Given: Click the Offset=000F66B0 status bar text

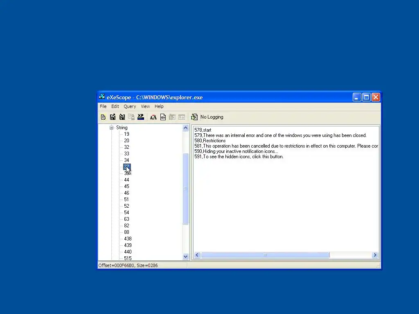Looking at the screenshot, I should pyautogui.click(x=128, y=265).
